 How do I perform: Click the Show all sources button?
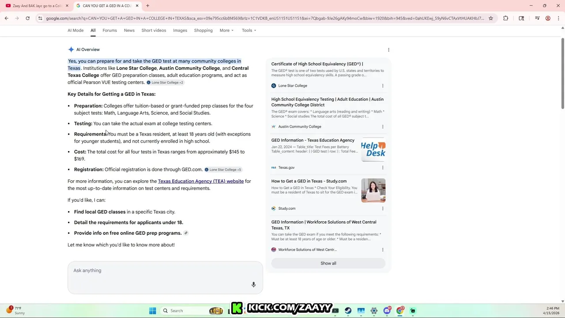[x=328, y=263]
